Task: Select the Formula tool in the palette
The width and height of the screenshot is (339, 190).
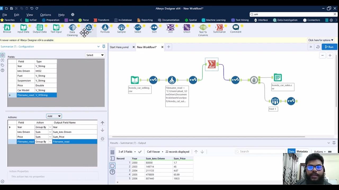Action: click(x=105, y=29)
